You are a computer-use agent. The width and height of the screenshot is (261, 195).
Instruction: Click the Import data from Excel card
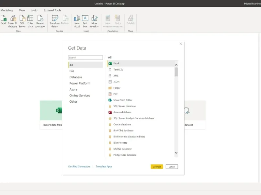click(x=51, y=115)
